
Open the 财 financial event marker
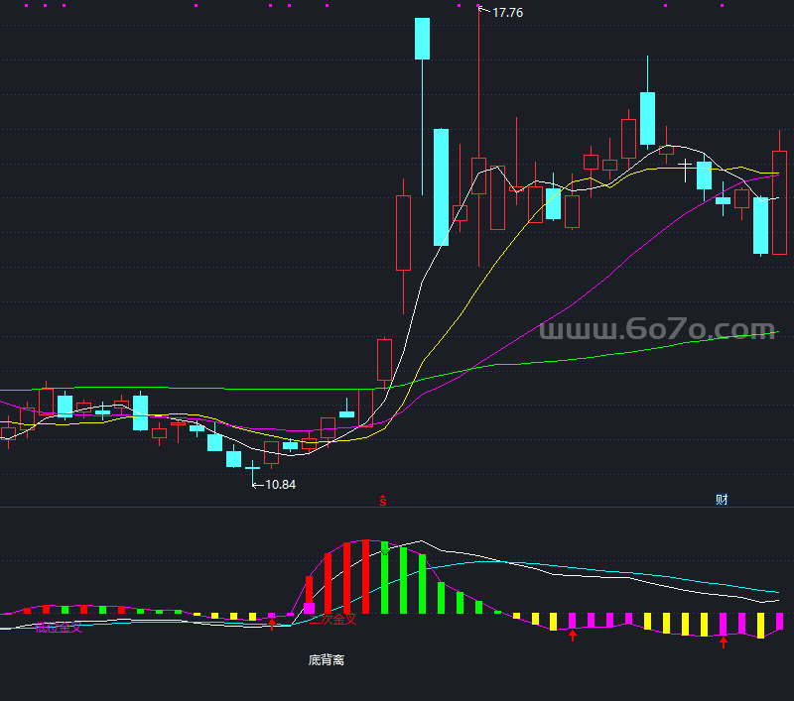722,500
